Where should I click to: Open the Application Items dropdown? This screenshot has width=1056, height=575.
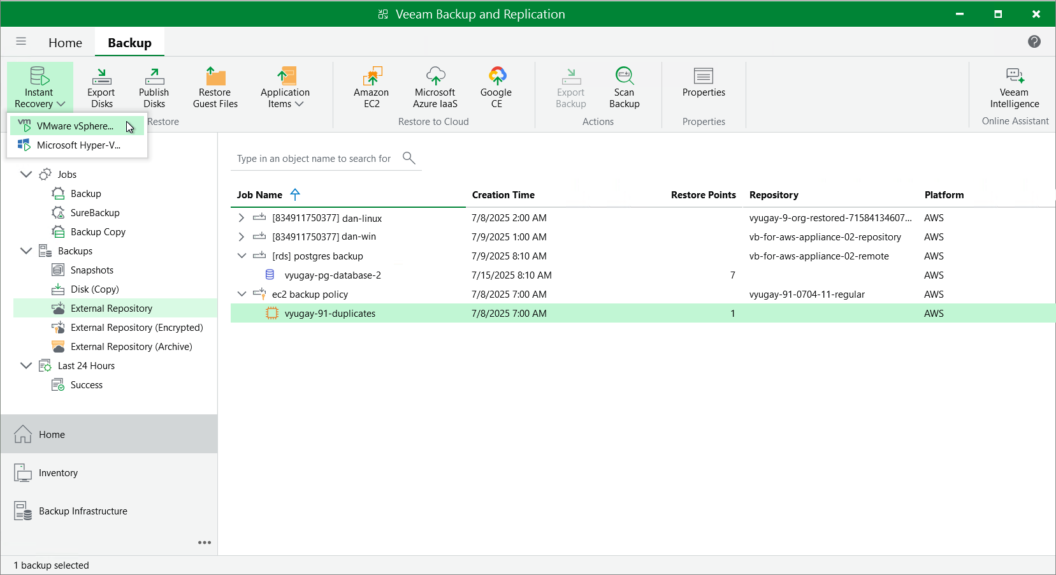click(x=285, y=87)
